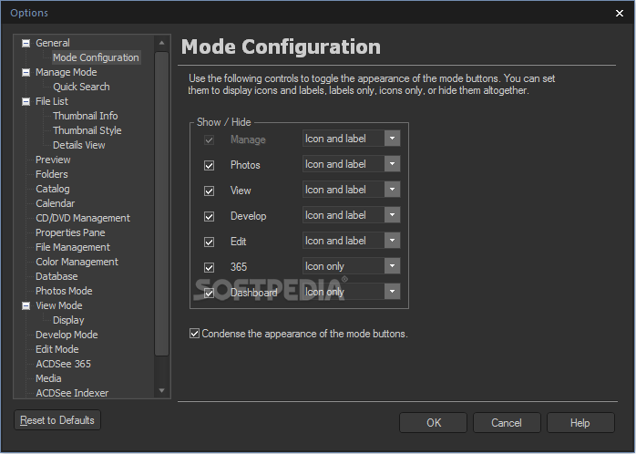The image size is (636, 454).
Task: Go to Thumbnail Style settings
Action: (x=87, y=130)
